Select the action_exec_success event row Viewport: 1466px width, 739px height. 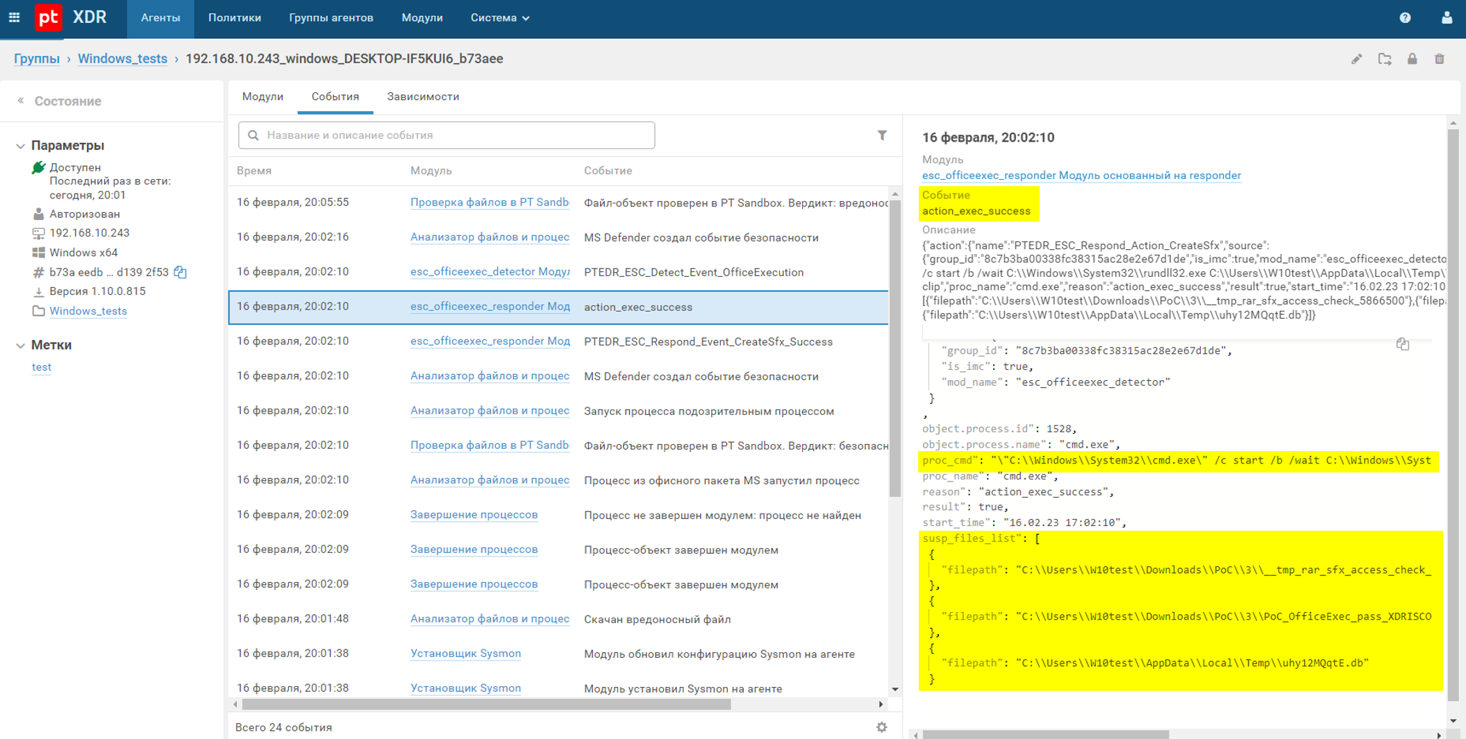(558, 307)
